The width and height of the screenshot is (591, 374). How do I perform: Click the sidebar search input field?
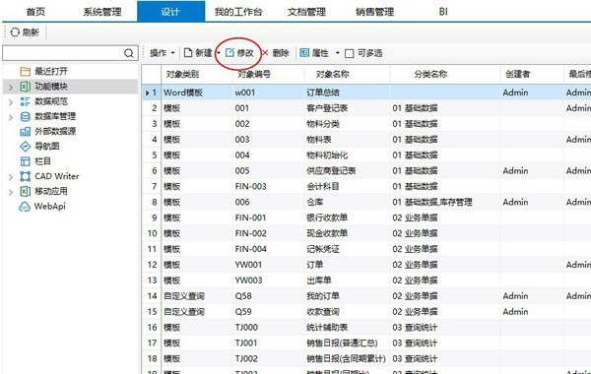[63, 53]
